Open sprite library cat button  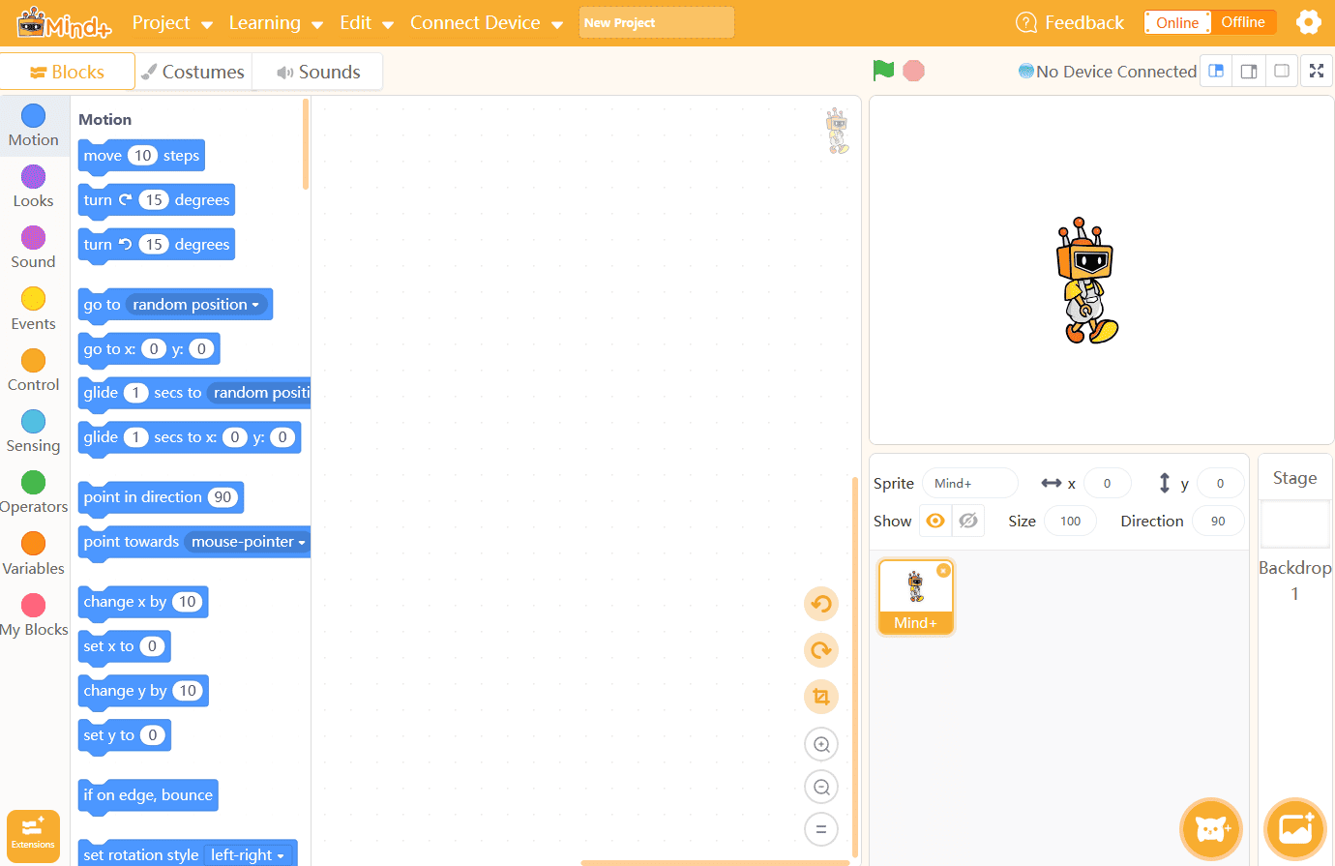(1211, 829)
